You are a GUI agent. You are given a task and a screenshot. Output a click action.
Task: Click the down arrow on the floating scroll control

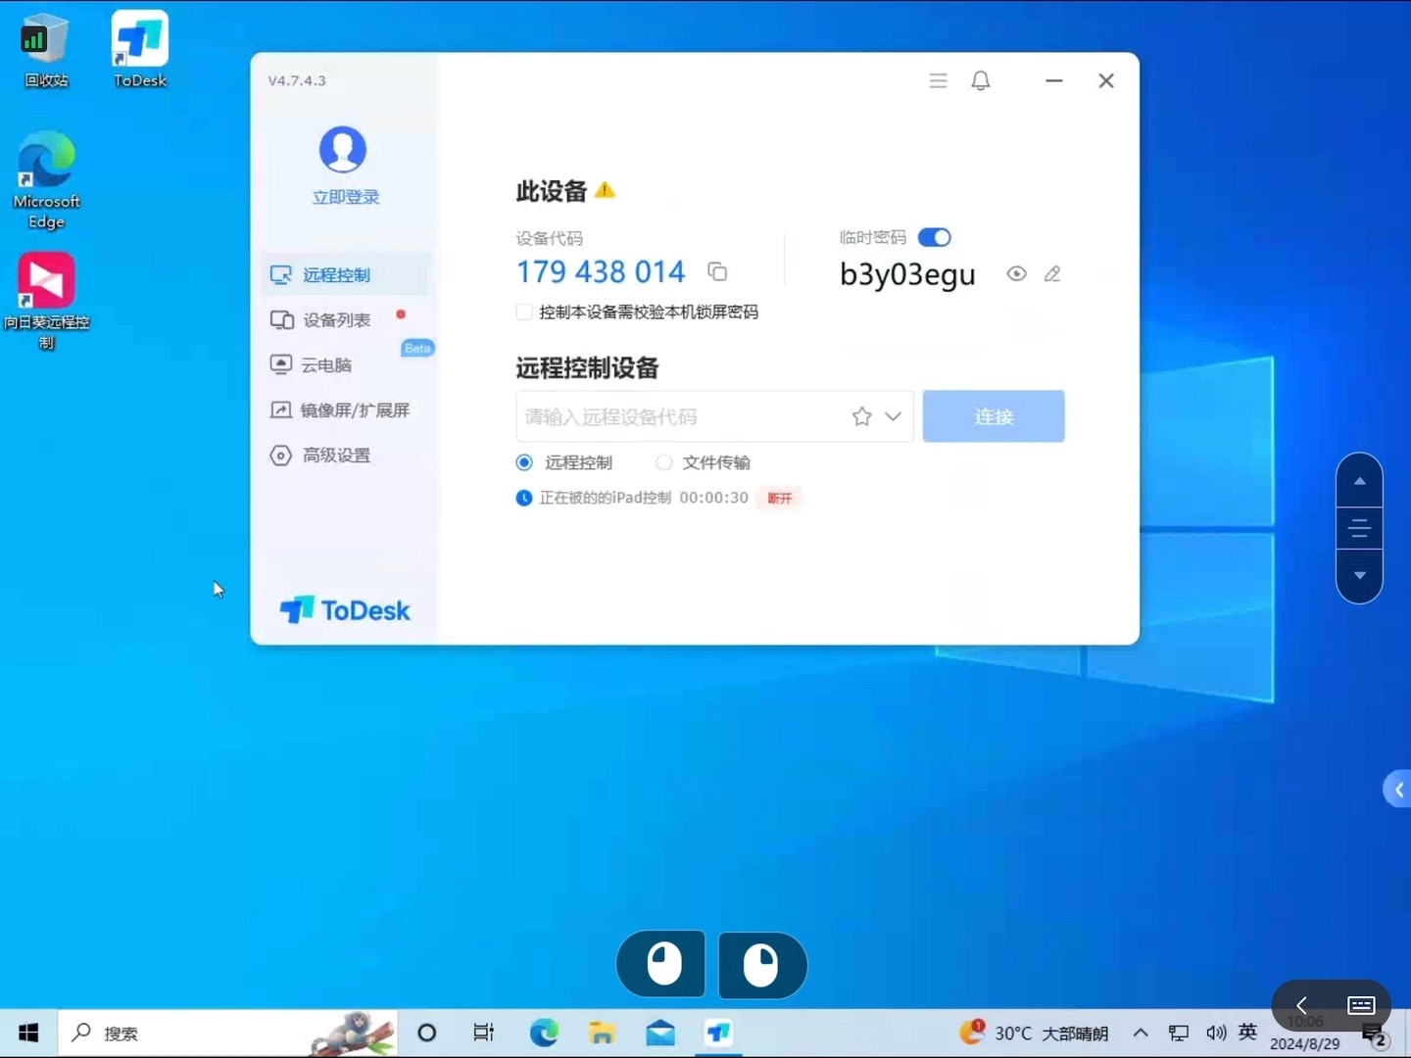[x=1359, y=576]
